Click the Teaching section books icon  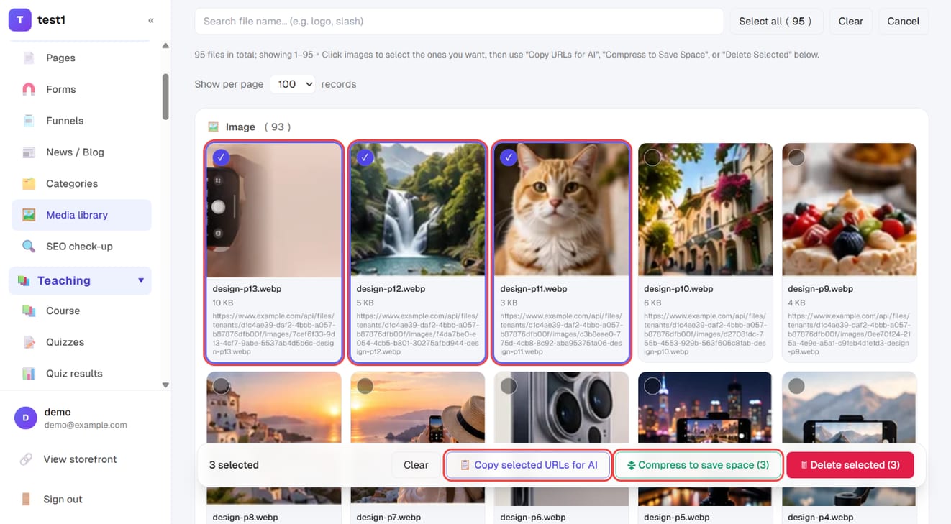point(24,280)
